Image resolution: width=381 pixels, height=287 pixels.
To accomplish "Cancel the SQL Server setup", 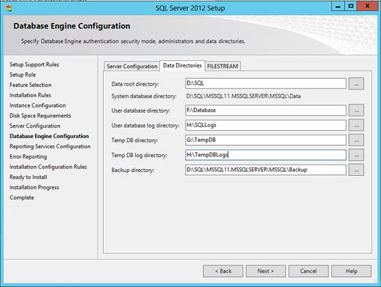I will point(308,271).
